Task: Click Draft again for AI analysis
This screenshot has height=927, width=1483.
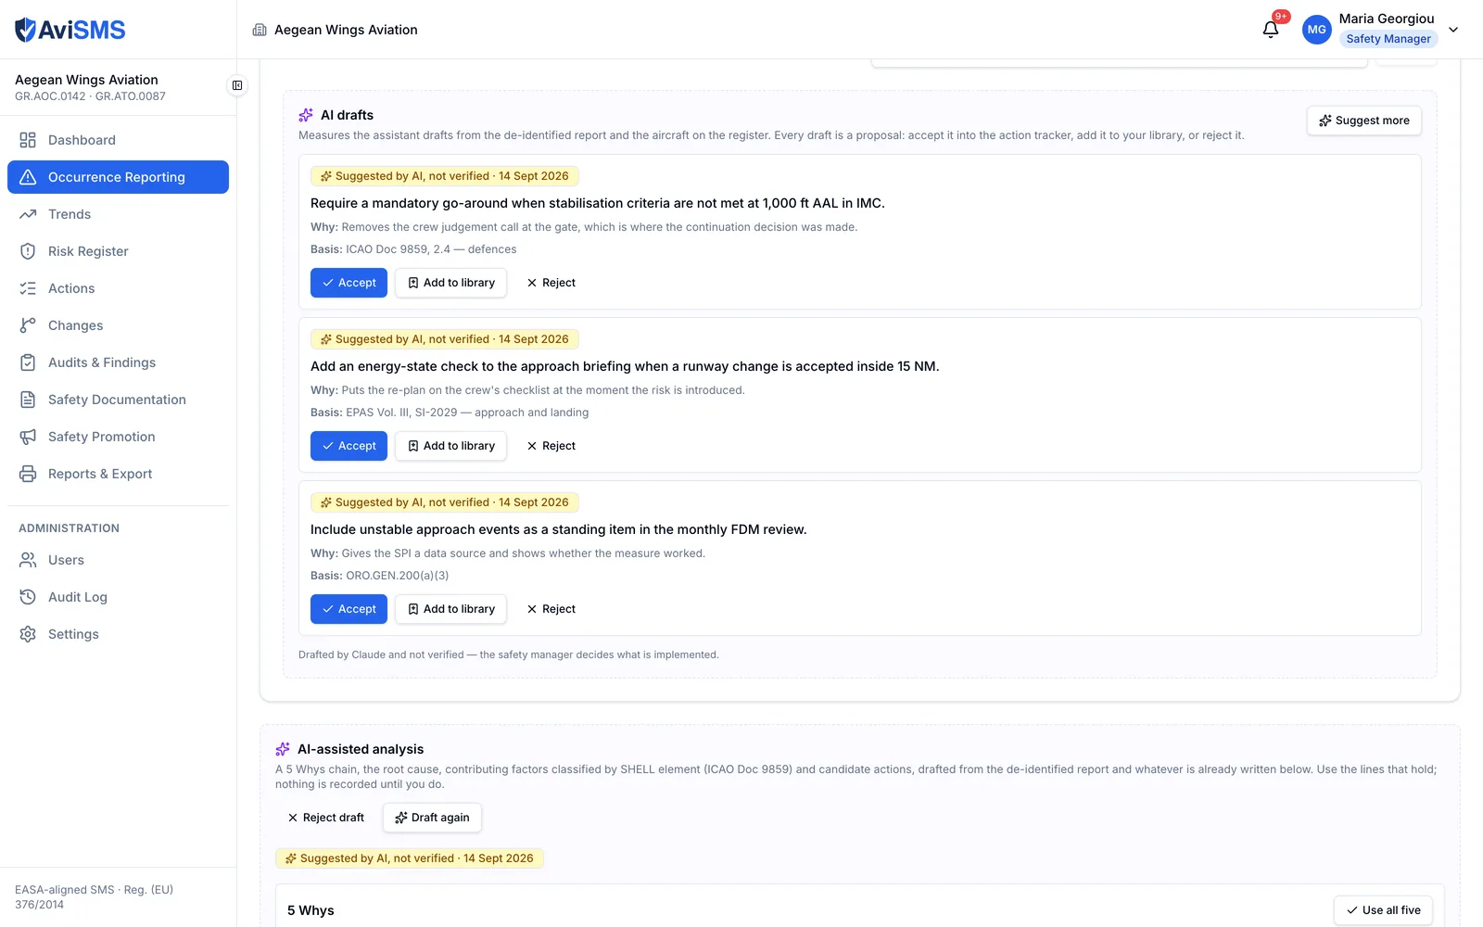Action: (432, 818)
